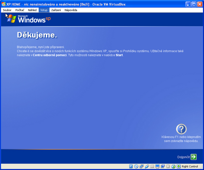Click the mouse integration status icon
The width and height of the screenshot is (204, 170).
point(173,166)
